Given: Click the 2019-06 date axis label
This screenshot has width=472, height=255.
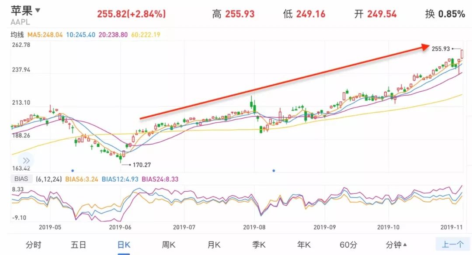Looking at the screenshot, I should (x=120, y=227).
